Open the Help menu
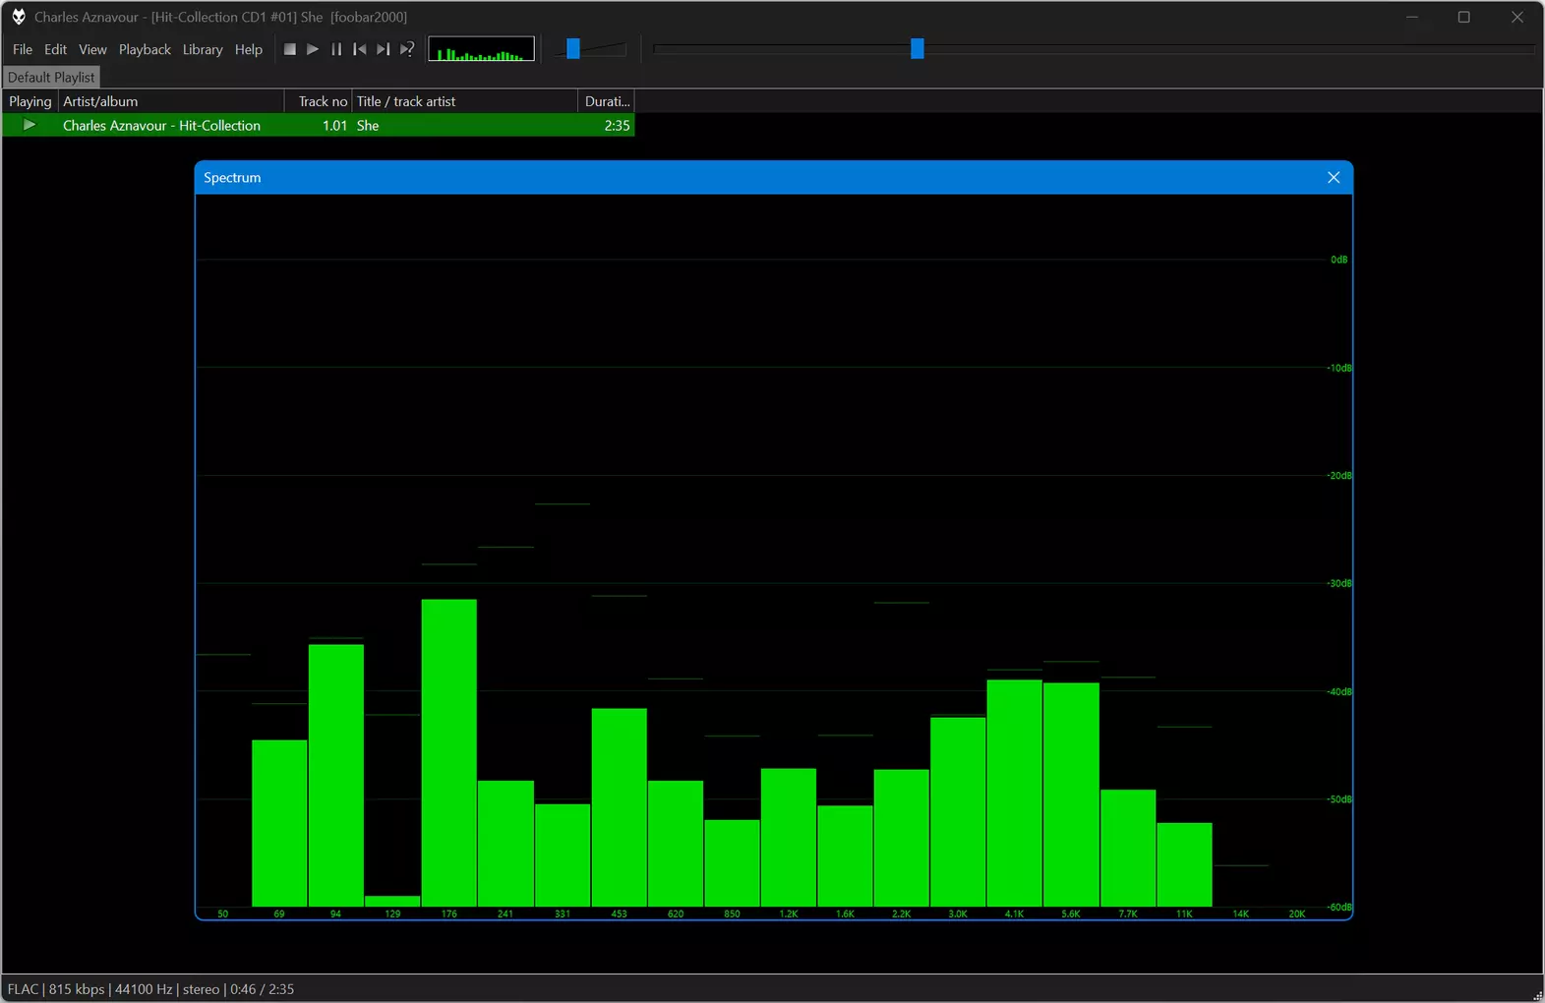This screenshot has width=1545, height=1003. click(249, 49)
